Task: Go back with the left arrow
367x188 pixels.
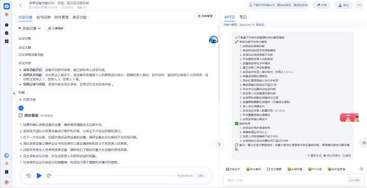Action: click(x=20, y=5)
